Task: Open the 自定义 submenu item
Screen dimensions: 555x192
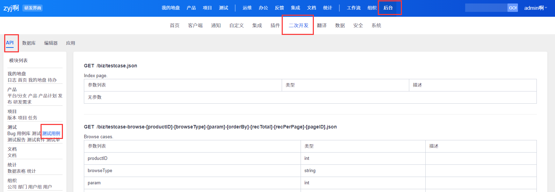Action: (x=236, y=25)
